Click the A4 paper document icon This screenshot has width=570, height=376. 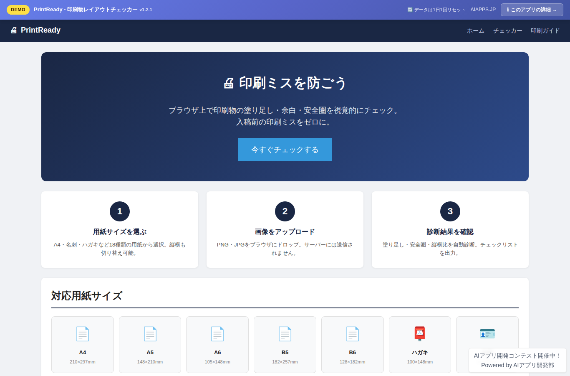83,334
